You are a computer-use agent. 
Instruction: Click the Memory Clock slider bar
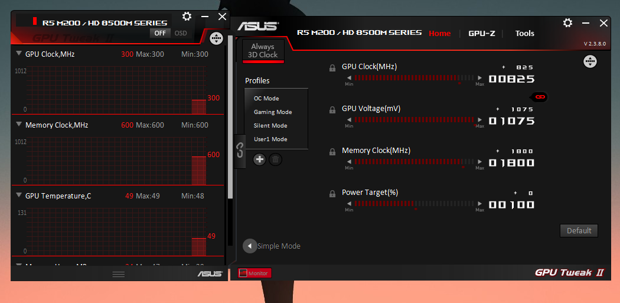(414, 162)
